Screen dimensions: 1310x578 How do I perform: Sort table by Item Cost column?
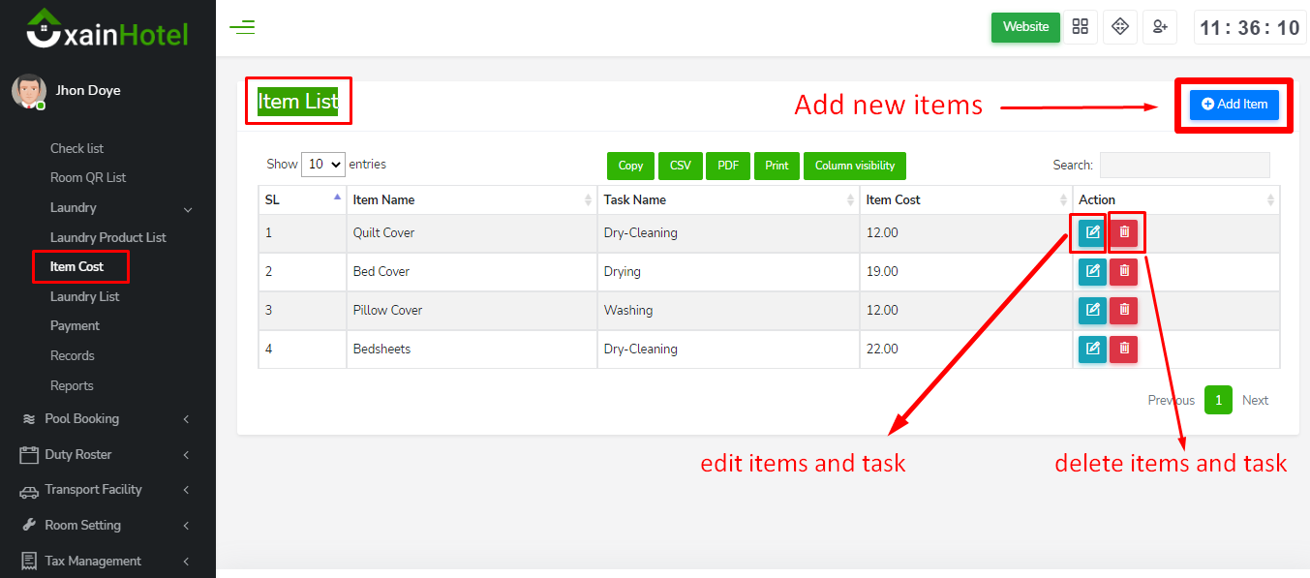pos(964,200)
